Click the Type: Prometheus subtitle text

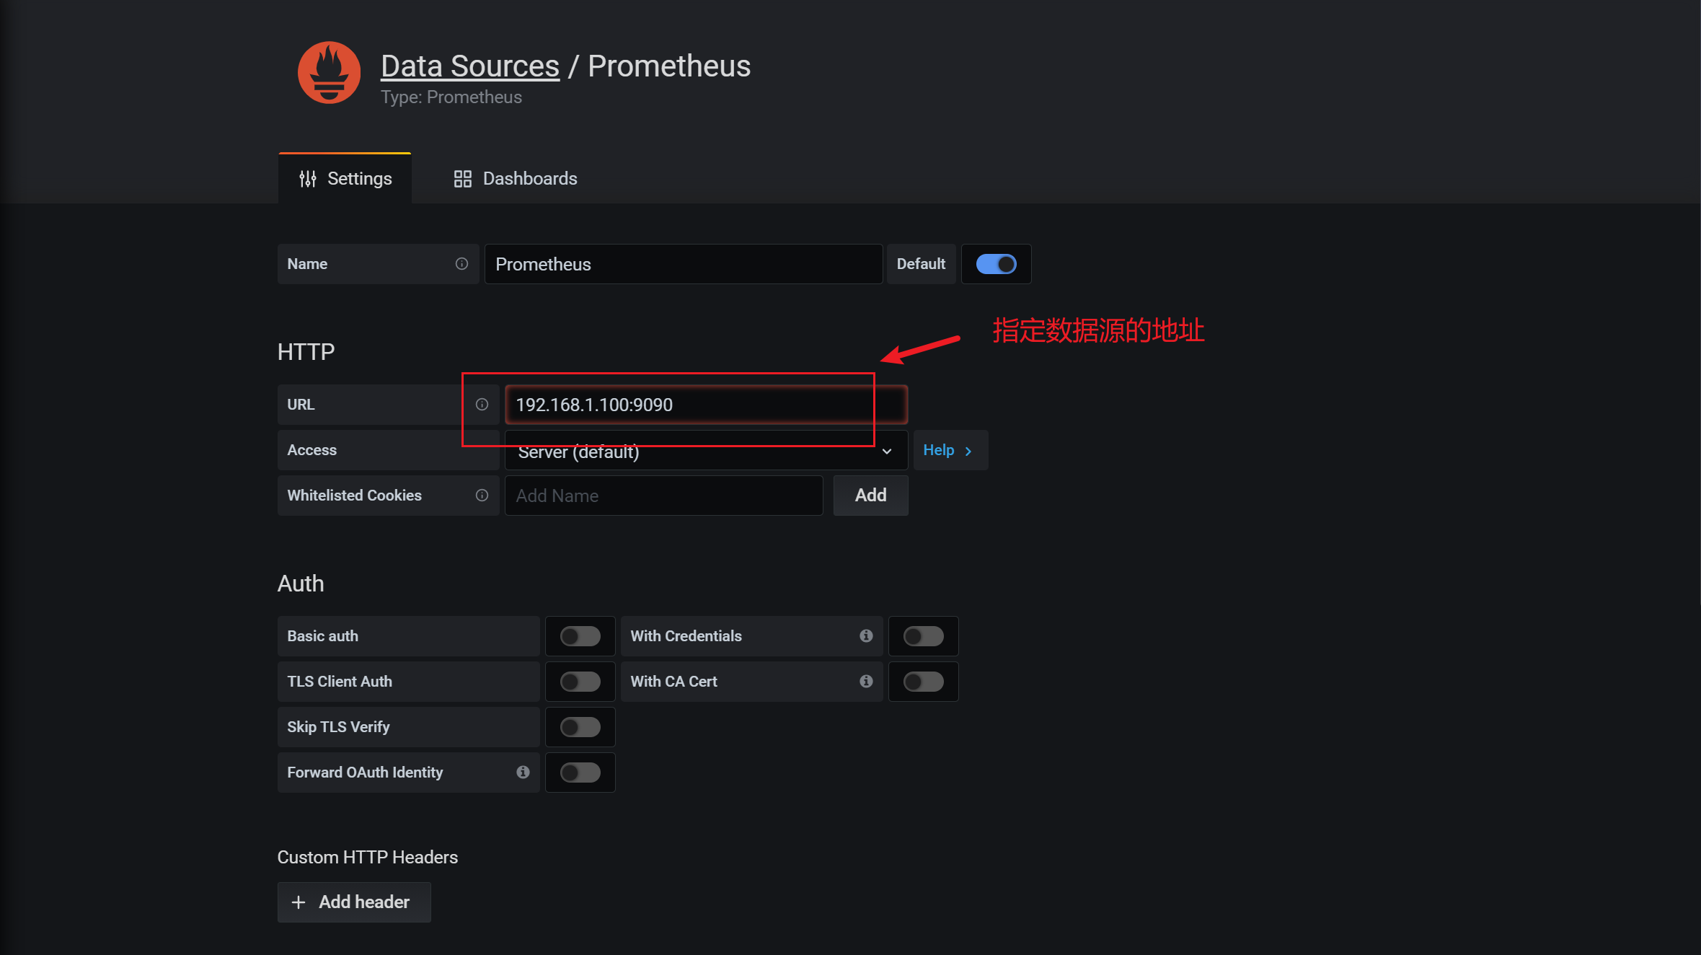[x=451, y=97]
